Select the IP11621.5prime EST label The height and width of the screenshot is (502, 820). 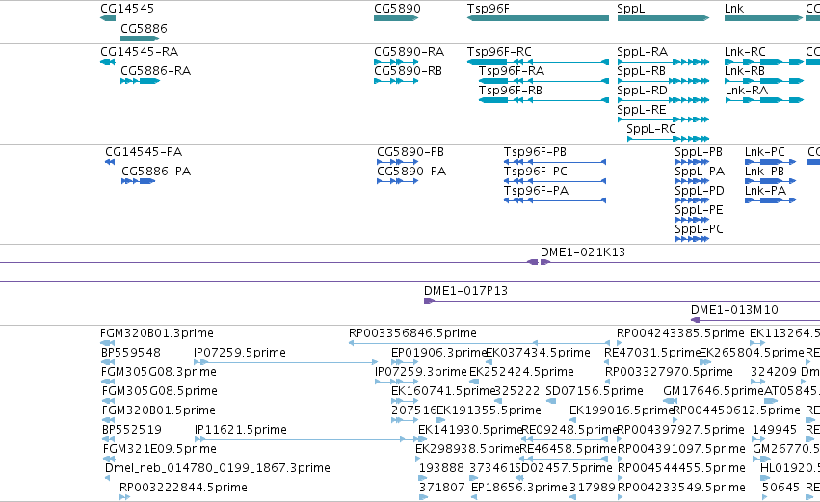pyautogui.click(x=241, y=431)
